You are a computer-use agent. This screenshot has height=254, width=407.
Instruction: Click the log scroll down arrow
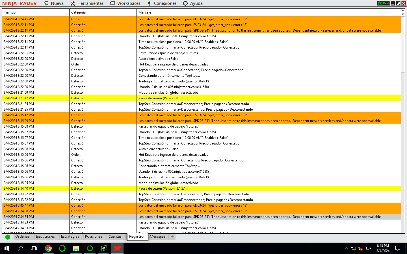[403, 14]
